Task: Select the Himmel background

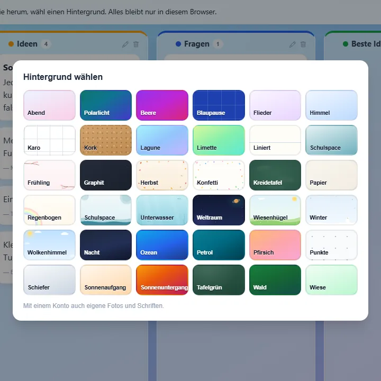Action: click(331, 105)
